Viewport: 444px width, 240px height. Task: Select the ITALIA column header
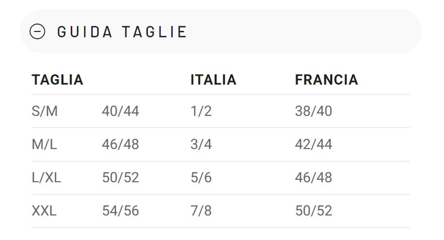[x=213, y=80]
